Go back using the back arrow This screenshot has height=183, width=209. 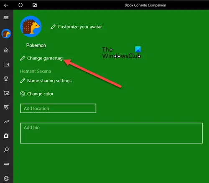[6, 5]
